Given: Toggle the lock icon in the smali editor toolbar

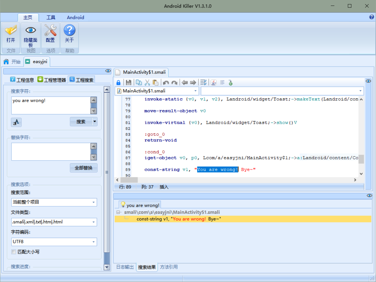Looking at the screenshot, I should point(118,82).
